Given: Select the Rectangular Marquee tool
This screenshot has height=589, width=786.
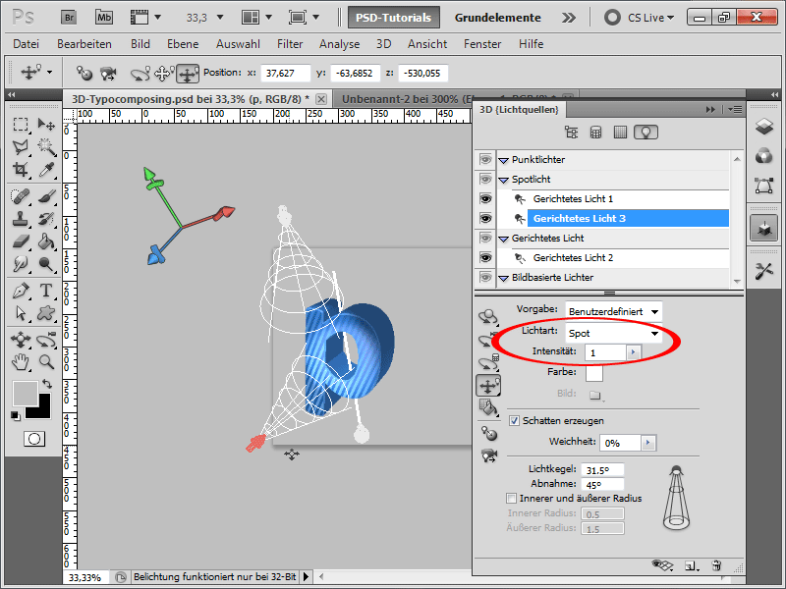Looking at the screenshot, I should [x=20, y=124].
